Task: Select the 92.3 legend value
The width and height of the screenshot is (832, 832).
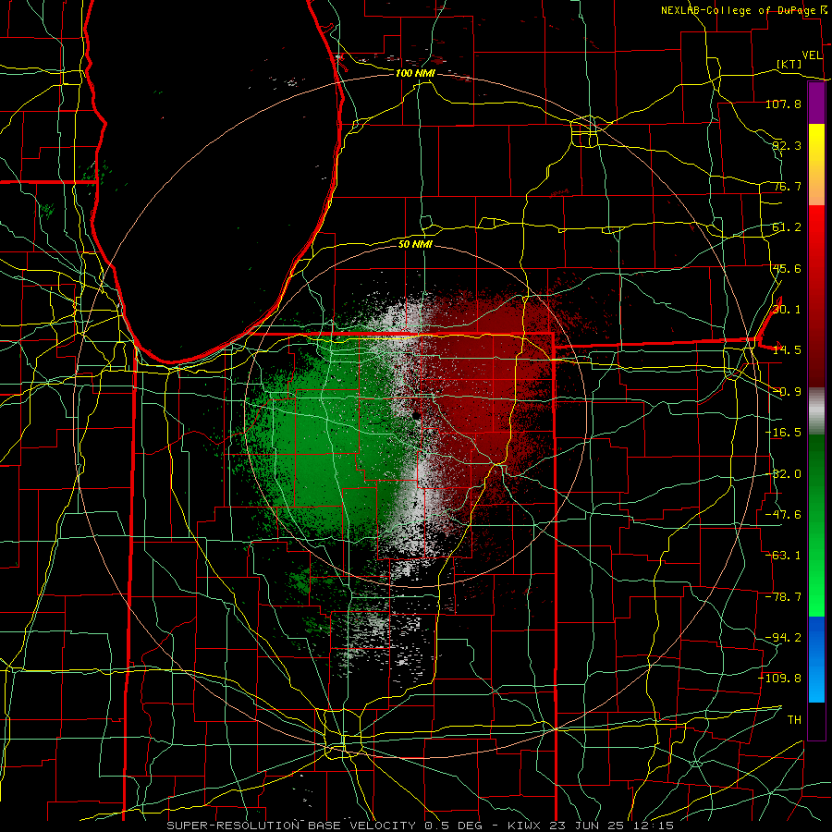Action: [787, 145]
